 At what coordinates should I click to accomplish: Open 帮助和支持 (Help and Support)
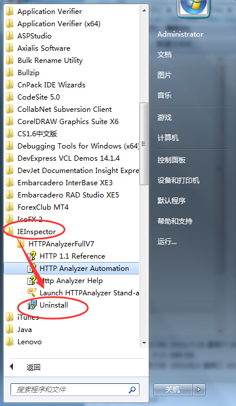click(x=175, y=221)
